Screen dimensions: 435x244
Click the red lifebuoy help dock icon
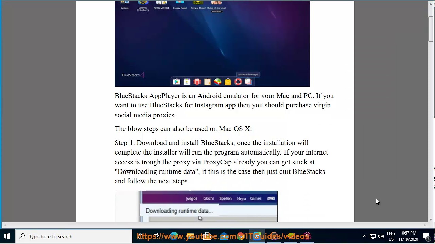(238, 82)
